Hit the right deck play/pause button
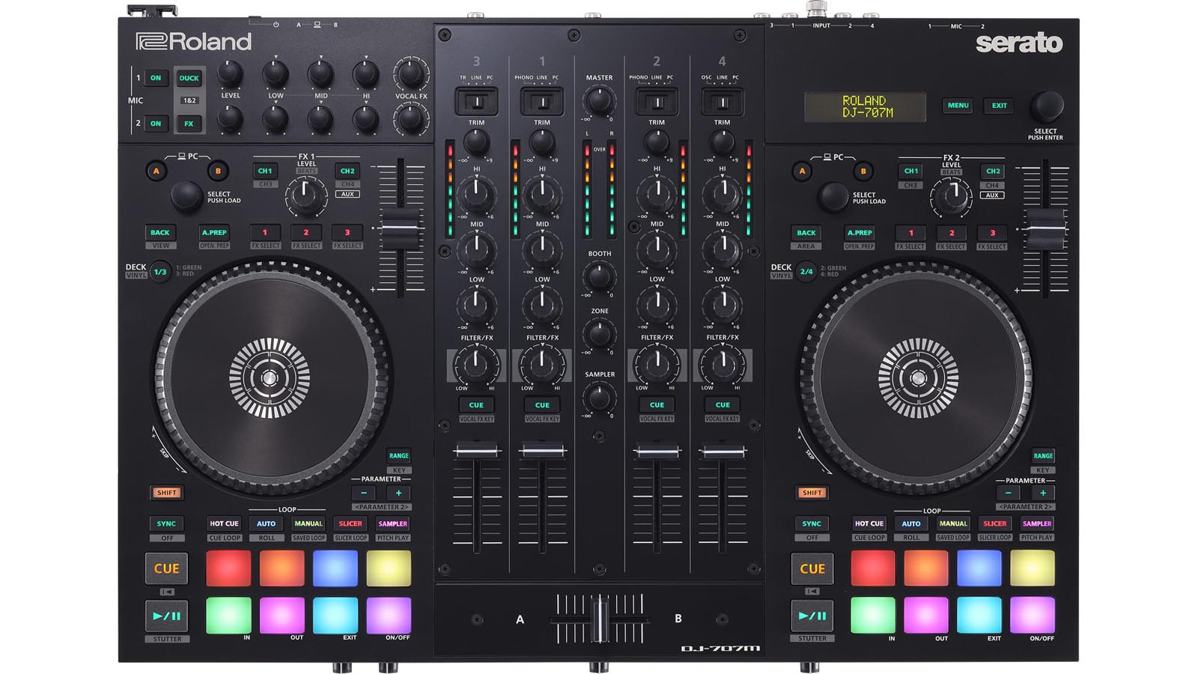The height and width of the screenshot is (674, 1198). (812, 616)
